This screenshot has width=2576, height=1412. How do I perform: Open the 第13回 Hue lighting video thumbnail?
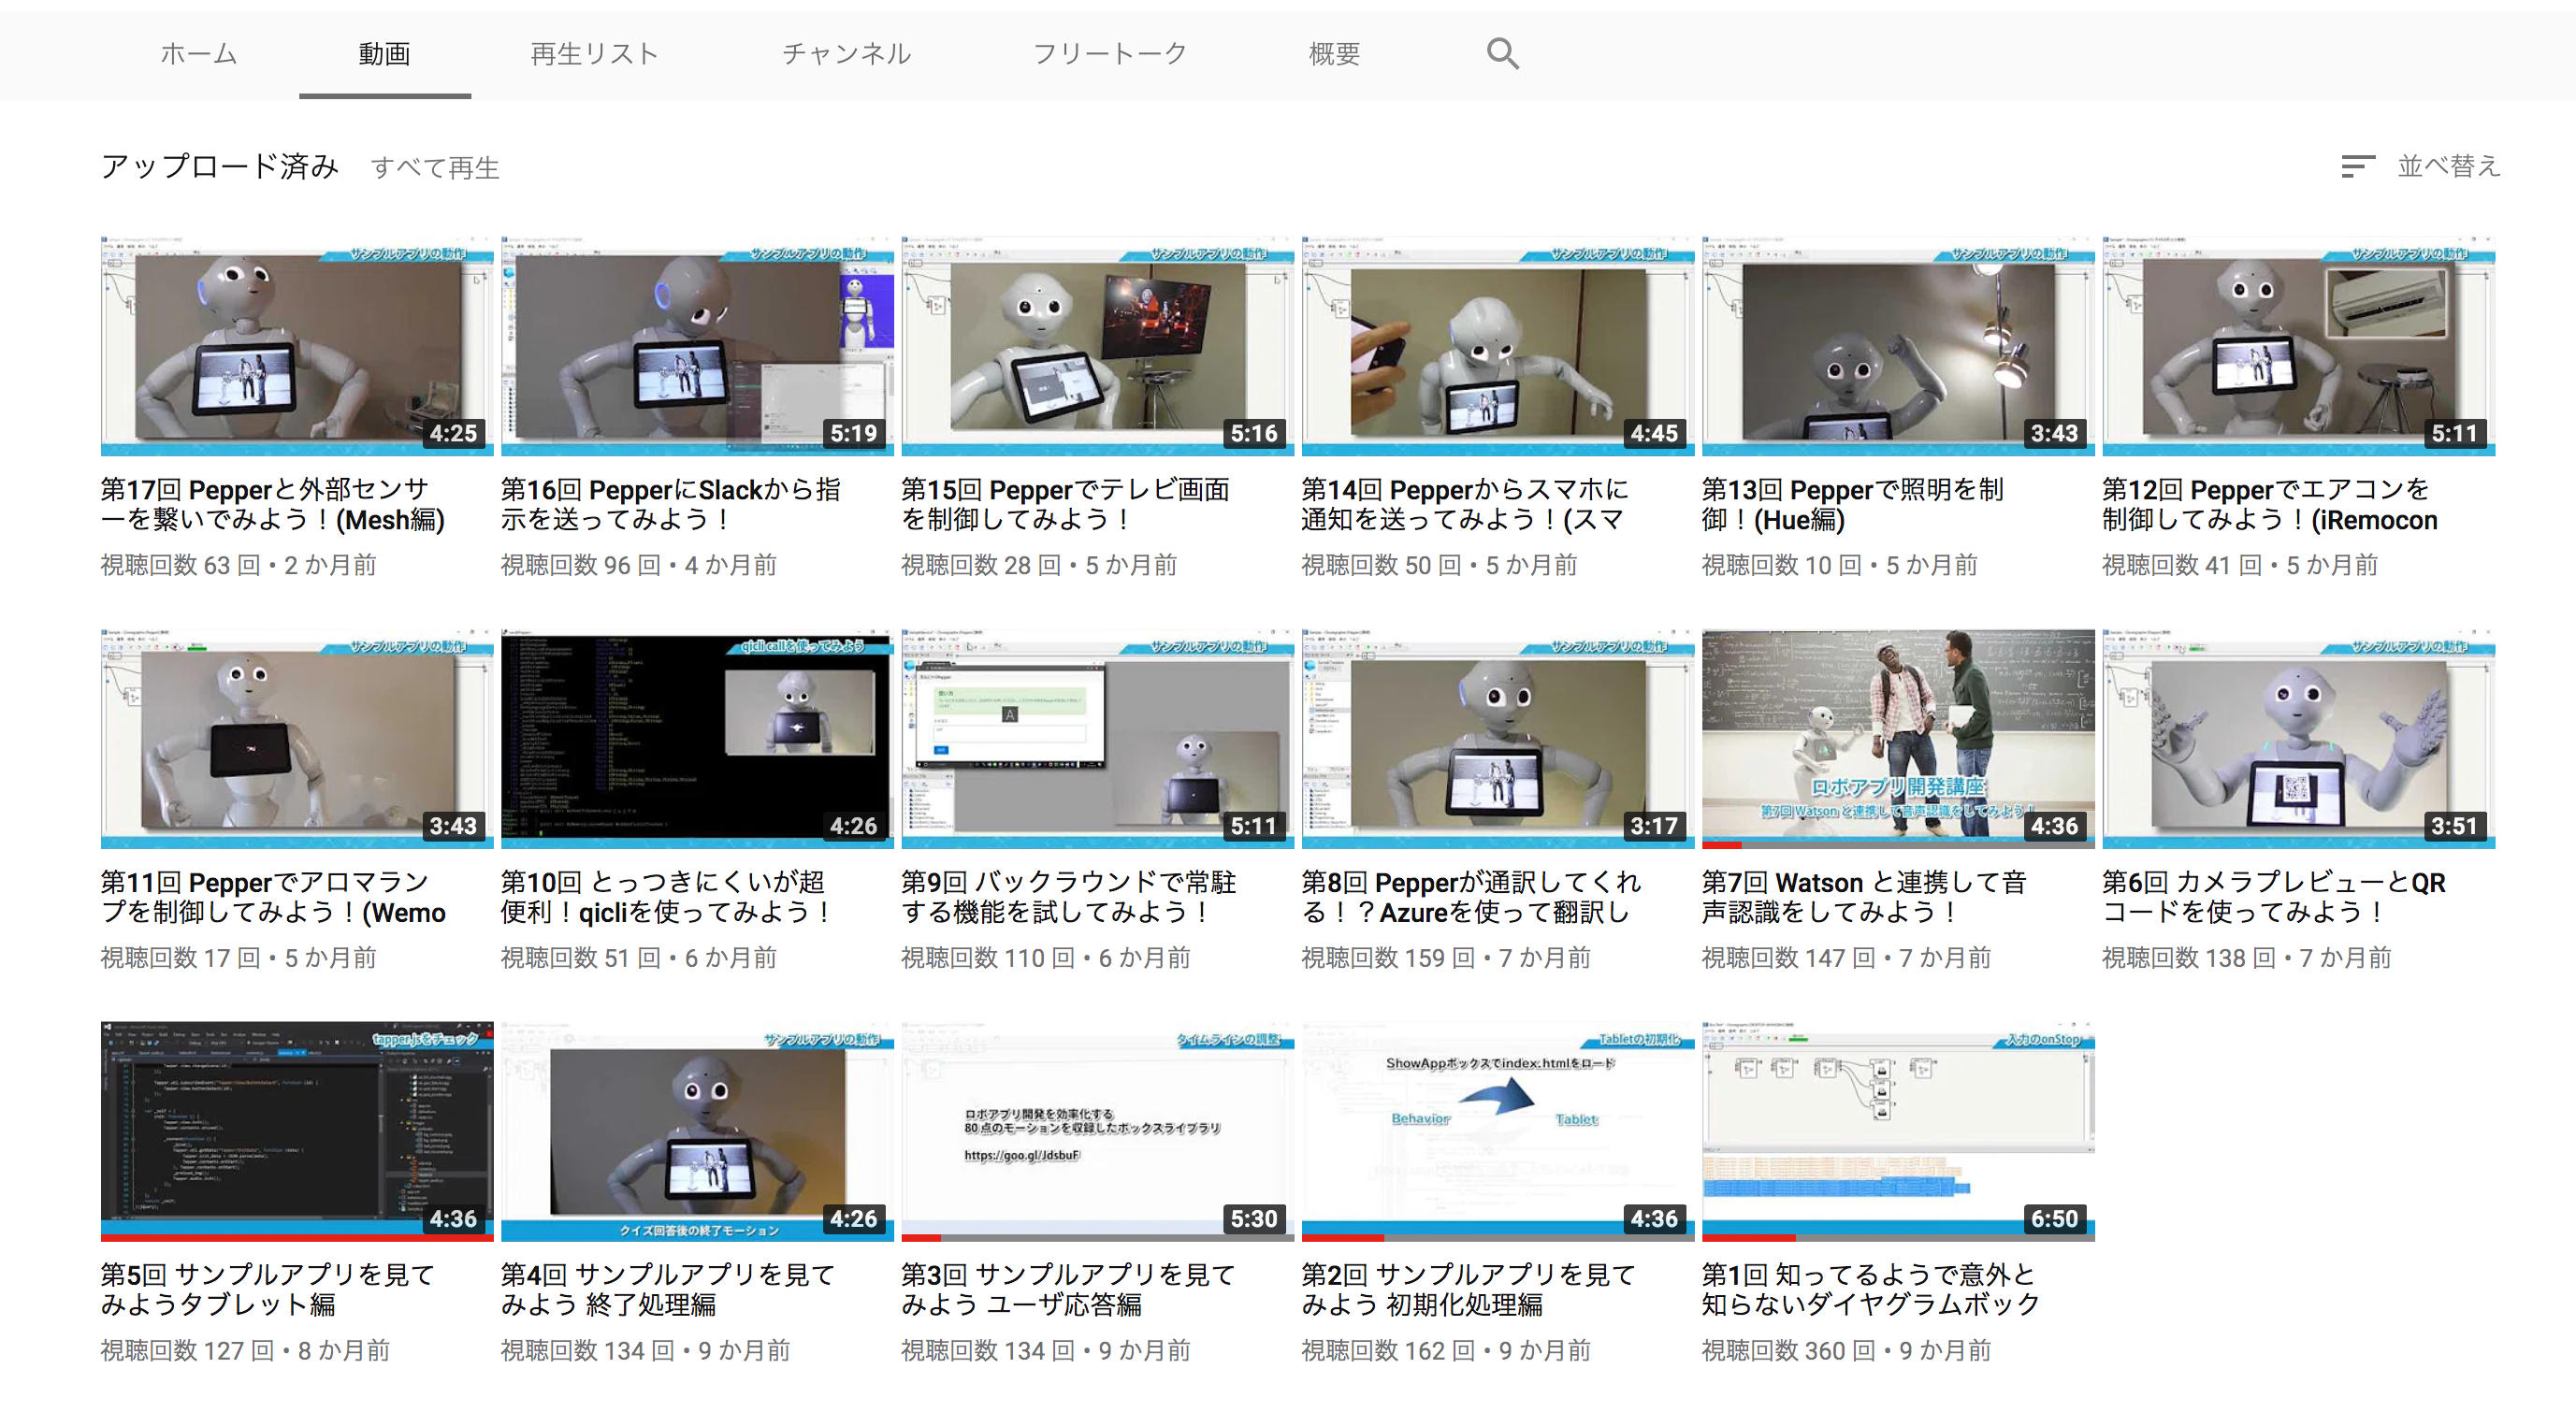(1897, 345)
